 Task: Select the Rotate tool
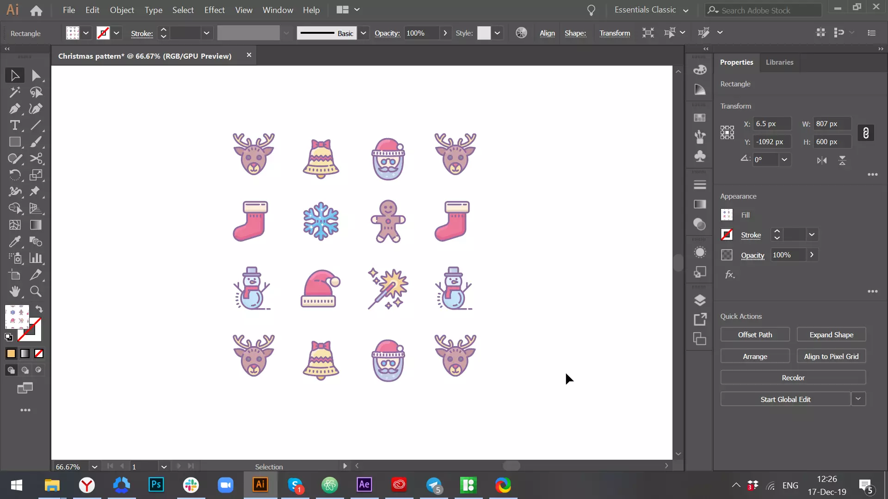[x=14, y=175]
